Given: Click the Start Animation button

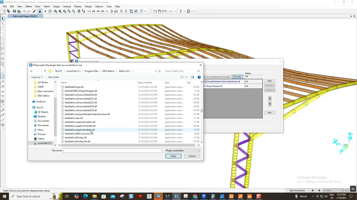Looking at the screenshot, I should point(297,191).
